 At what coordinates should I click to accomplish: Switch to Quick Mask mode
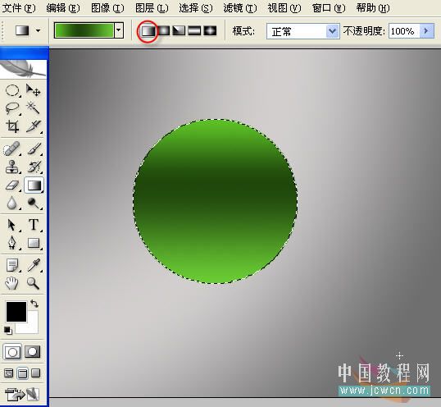(x=33, y=352)
